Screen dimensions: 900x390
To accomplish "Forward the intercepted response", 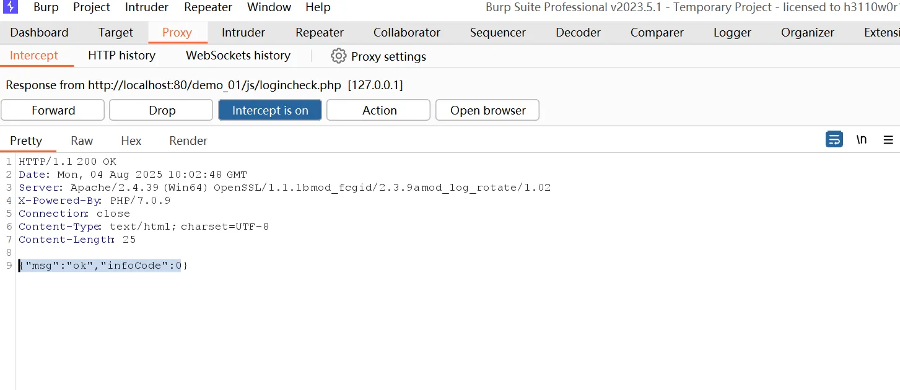I will [53, 110].
